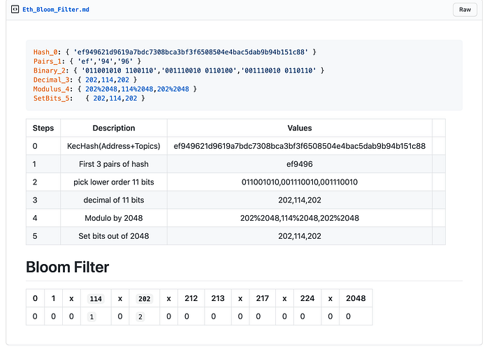
Task: Click the Values column header
Action: [x=300, y=128]
